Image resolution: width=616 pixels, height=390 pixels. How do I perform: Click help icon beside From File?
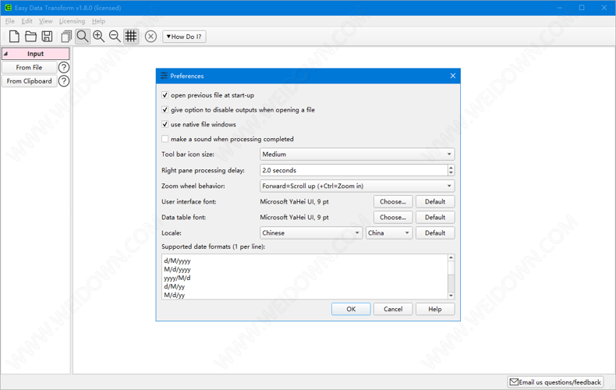point(64,68)
